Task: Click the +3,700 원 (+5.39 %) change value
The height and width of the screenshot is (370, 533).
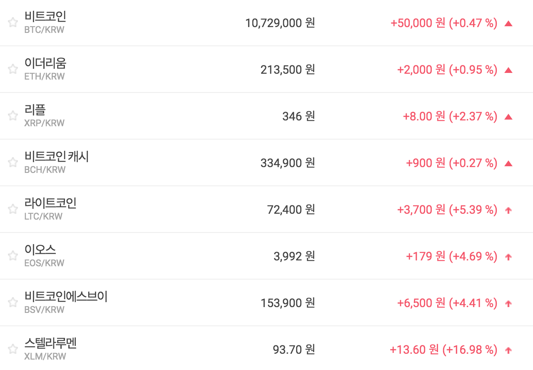Action: (447, 210)
